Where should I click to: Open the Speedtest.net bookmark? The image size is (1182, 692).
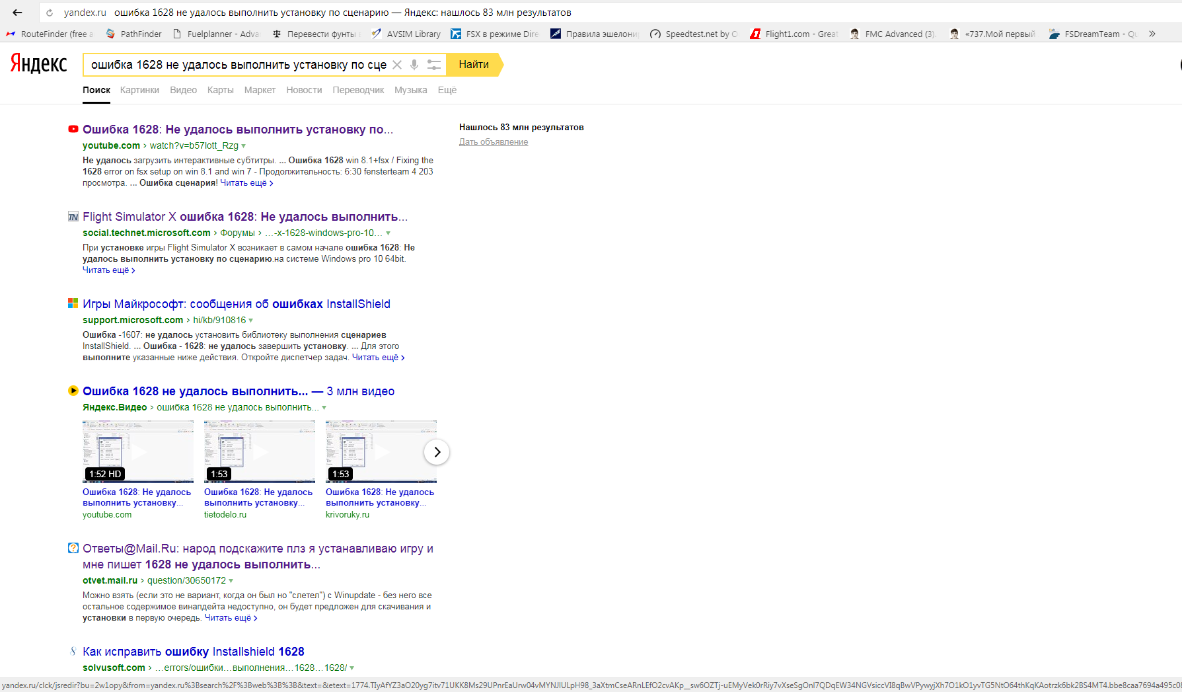point(694,34)
